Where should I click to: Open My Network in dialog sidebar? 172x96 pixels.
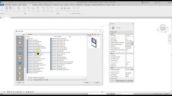[20, 54]
